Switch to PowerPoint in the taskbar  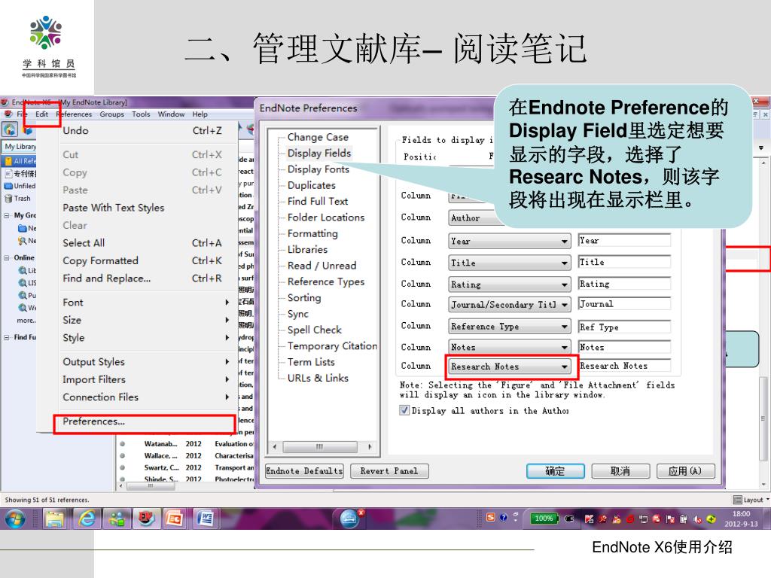click(x=175, y=519)
